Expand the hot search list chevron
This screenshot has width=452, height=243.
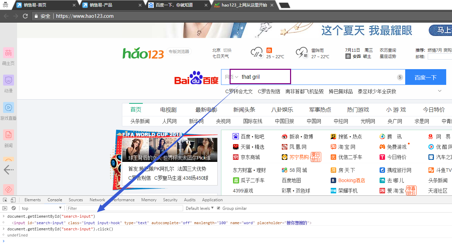(440, 91)
